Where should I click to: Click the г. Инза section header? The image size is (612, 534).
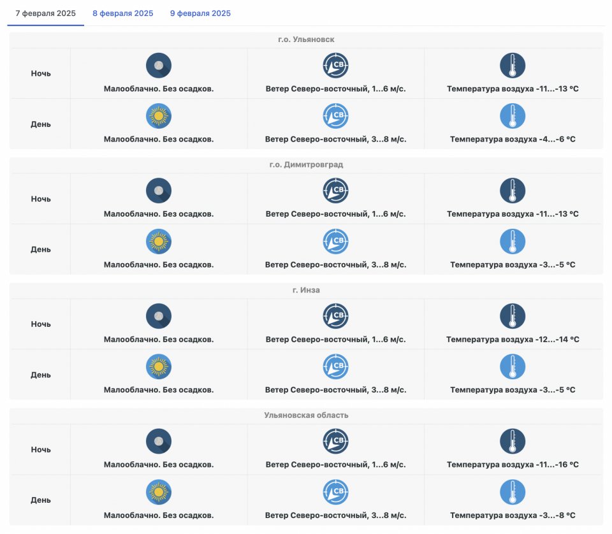point(306,291)
